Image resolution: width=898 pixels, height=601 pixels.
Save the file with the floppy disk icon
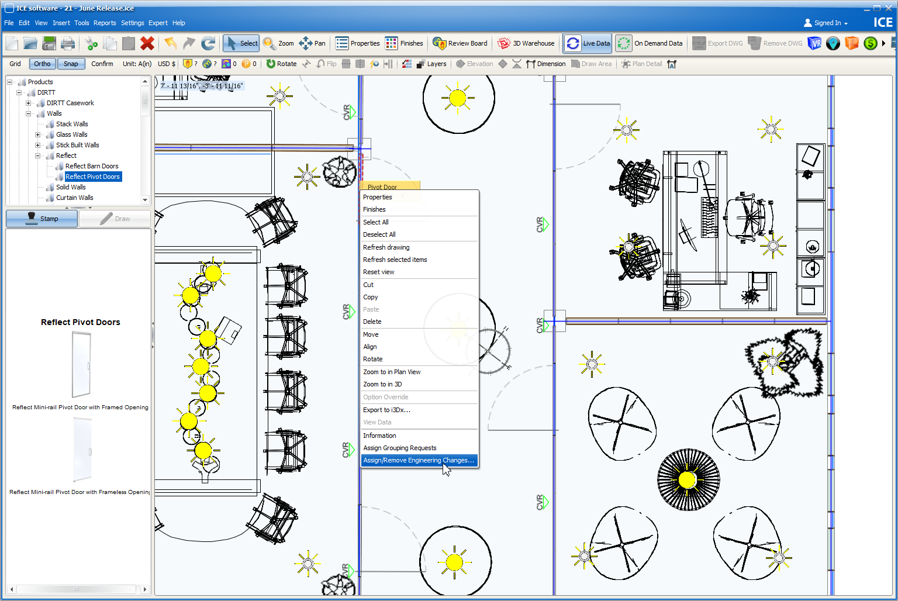point(49,43)
